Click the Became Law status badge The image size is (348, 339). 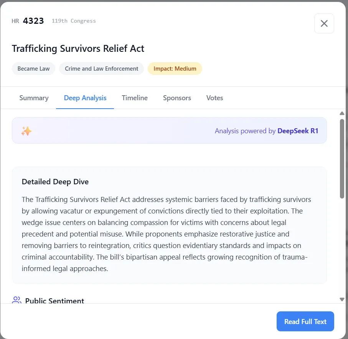(33, 69)
